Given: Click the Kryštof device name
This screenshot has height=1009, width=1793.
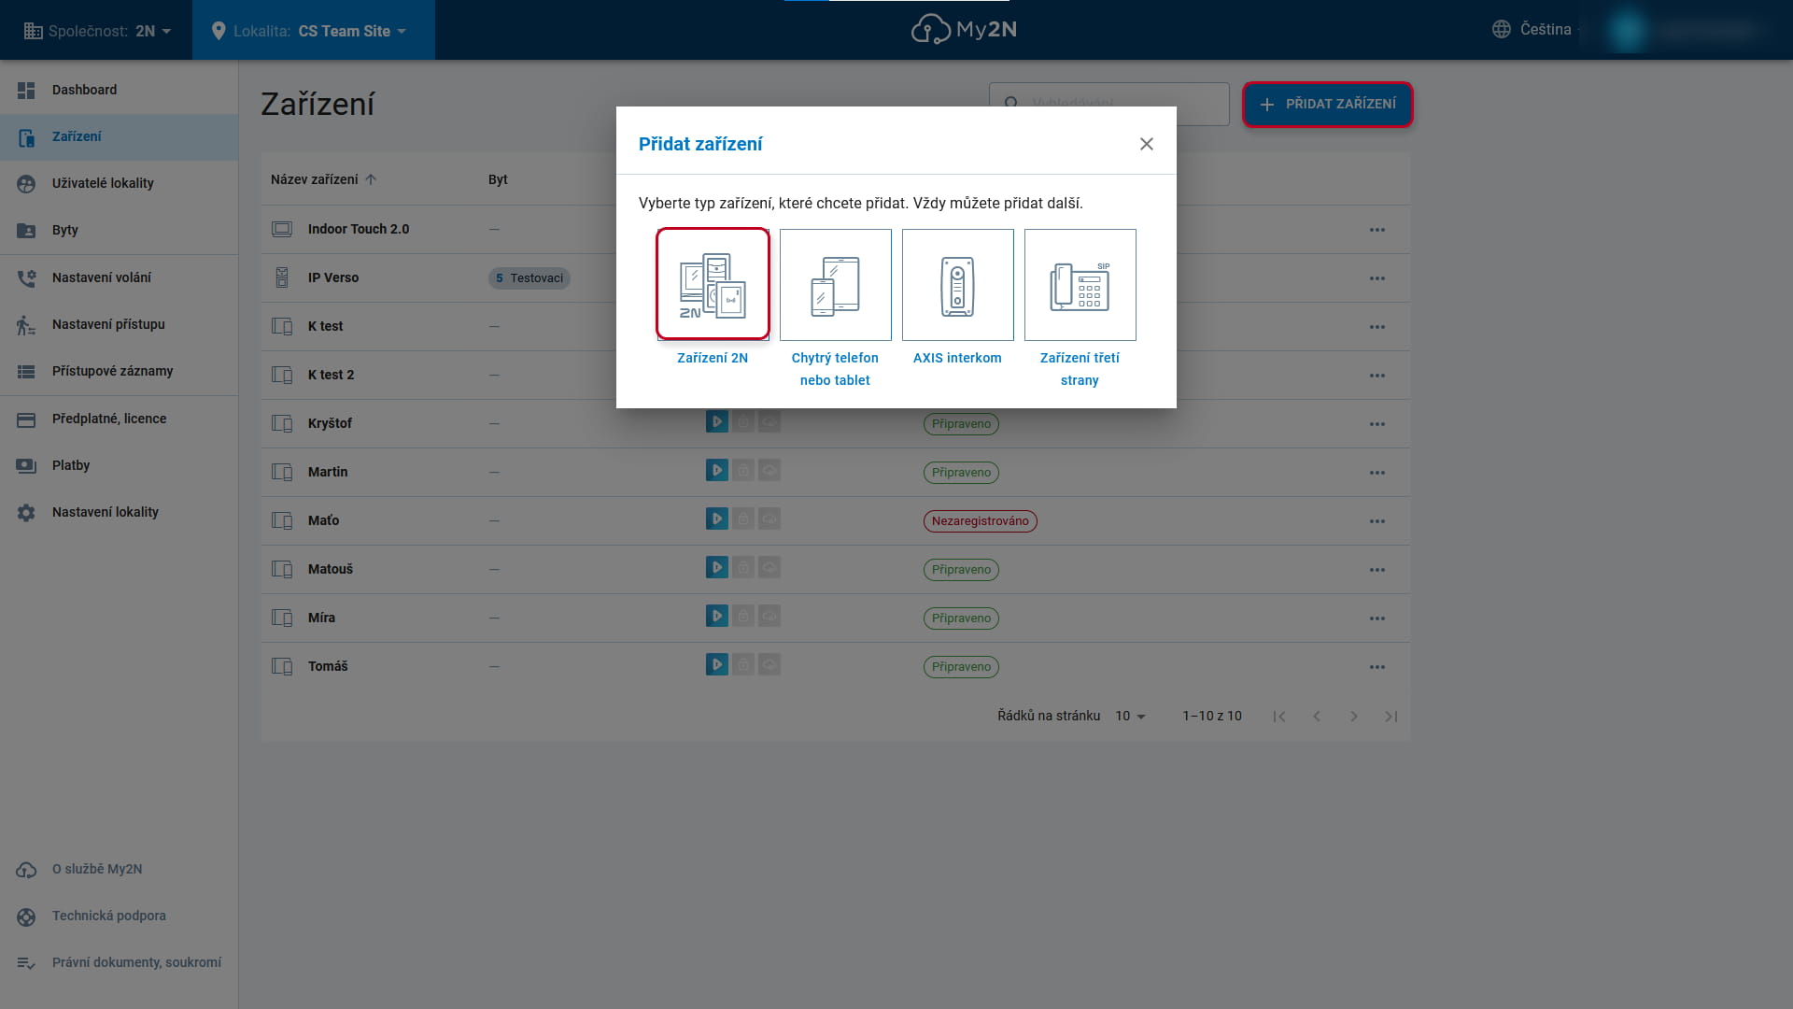Looking at the screenshot, I should click(x=330, y=423).
